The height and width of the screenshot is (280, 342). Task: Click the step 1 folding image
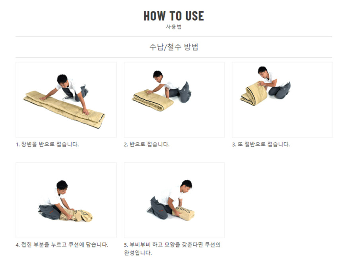(66, 100)
